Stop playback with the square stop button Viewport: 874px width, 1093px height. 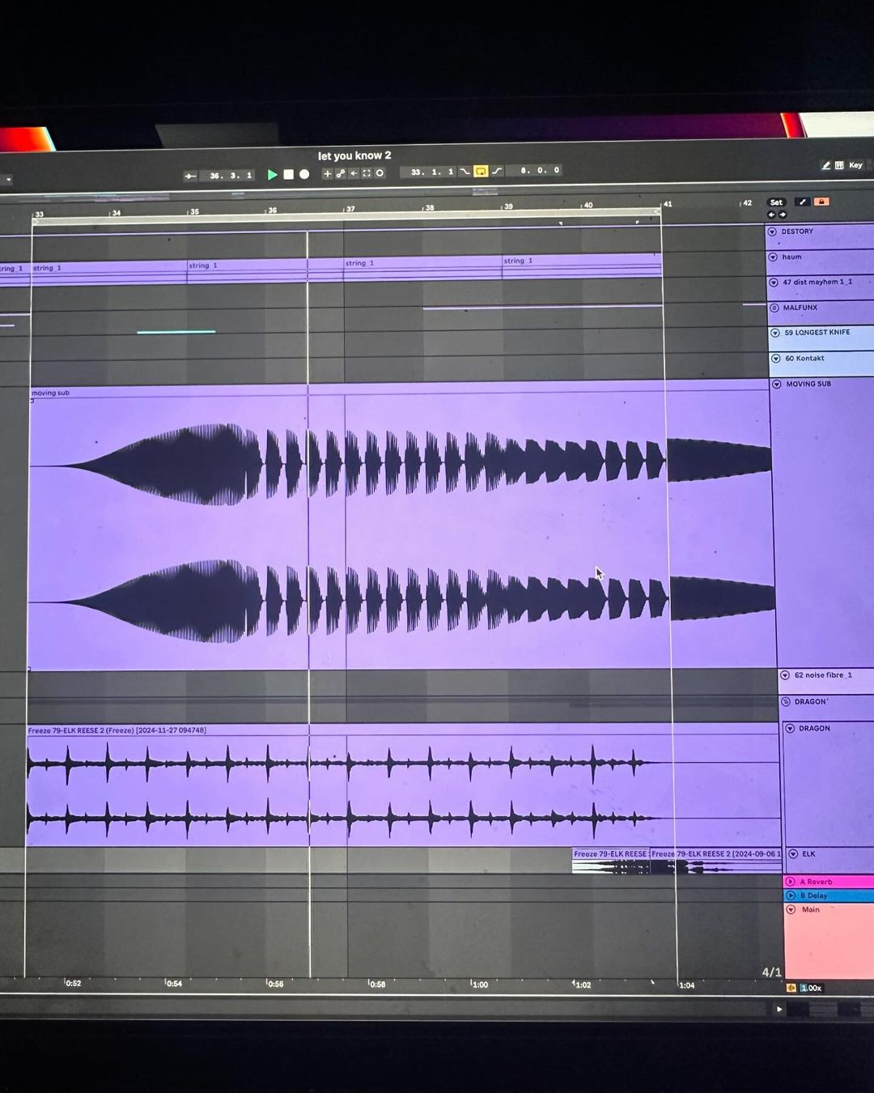click(288, 174)
